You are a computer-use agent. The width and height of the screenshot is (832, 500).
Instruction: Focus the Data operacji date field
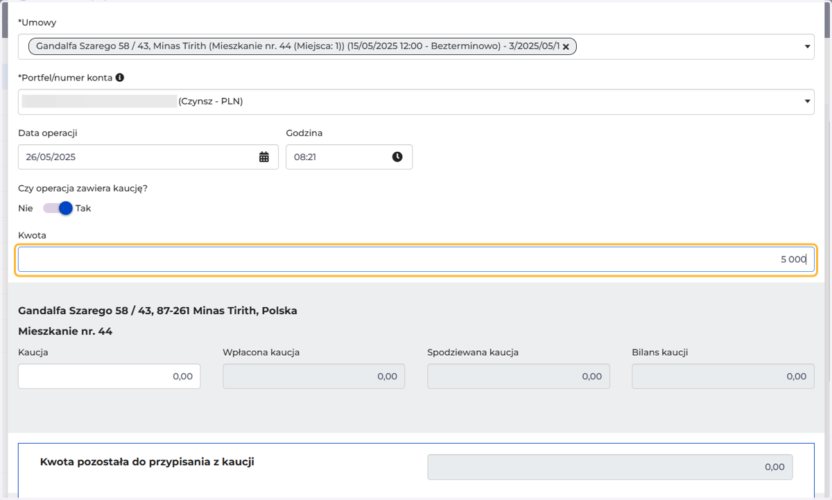tap(148, 157)
